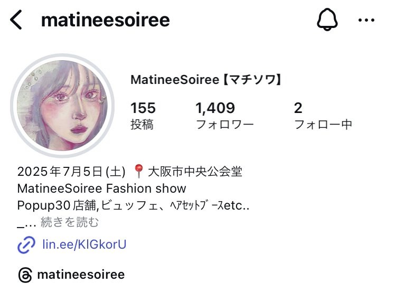Open the lin.ee/KlGkorU link
Screen dimensions: 396x293
pos(84,244)
